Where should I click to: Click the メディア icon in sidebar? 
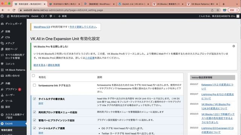(2, 43)
